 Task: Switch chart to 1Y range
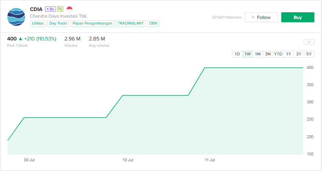(x=289, y=54)
